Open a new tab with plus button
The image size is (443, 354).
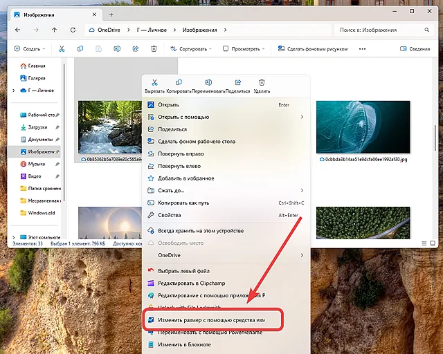(x=111, y=15)
